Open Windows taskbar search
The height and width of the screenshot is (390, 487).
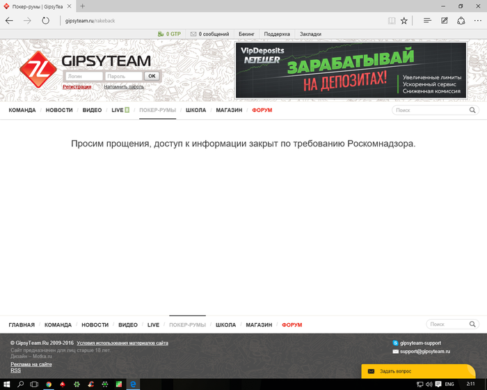(20, 384)
